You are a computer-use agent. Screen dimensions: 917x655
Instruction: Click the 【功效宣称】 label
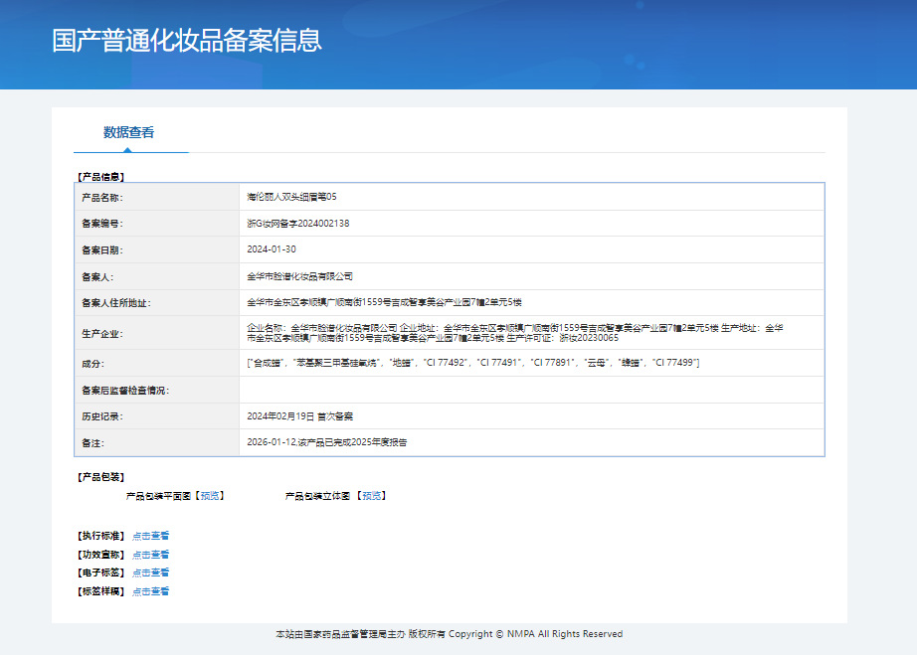[x=100, y=555]
